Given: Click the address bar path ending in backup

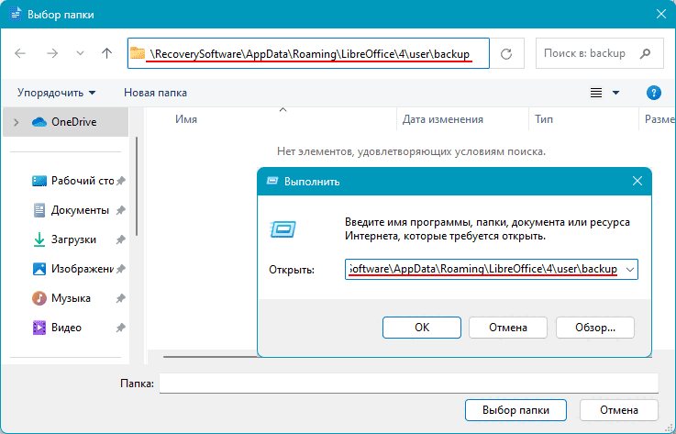Looking at the screenshot, I should pyautogui.click(x=309, y=54).
